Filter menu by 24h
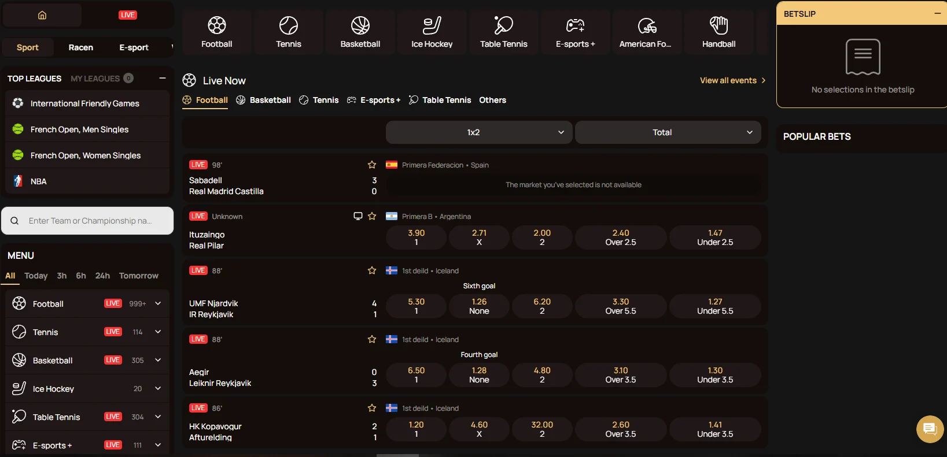The height and width of the screenshot is (457, 947). click(x=102, y=276)
